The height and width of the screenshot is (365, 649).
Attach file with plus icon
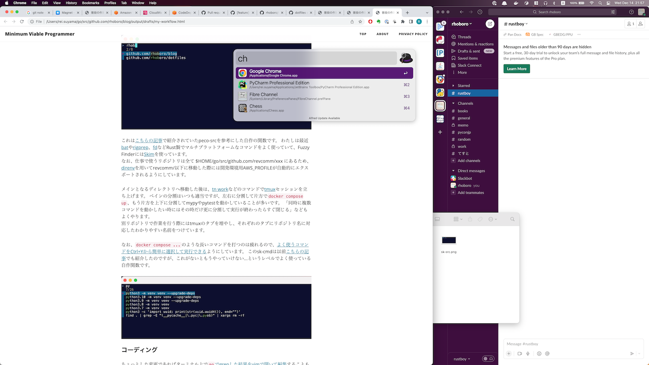[509, 353]
